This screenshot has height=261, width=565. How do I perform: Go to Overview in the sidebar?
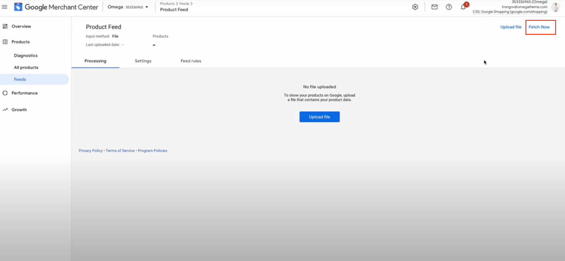click(x=21, y=26)
